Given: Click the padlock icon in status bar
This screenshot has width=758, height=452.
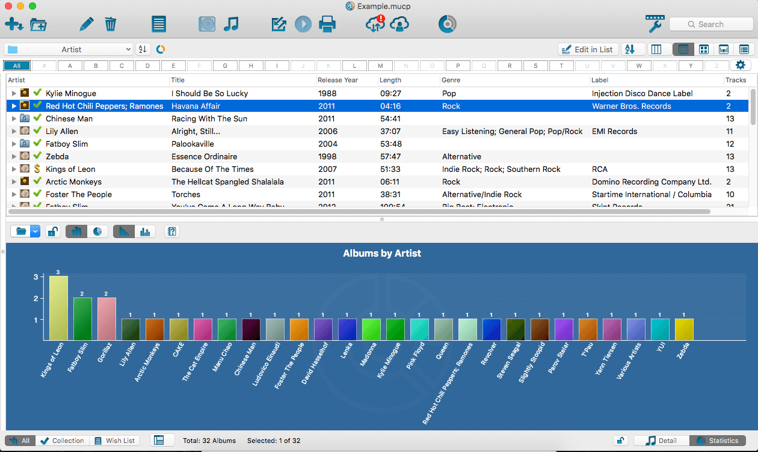Looking at the screenshot, I should (620, 441).
